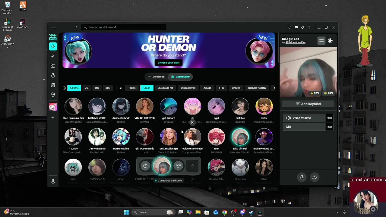The width and height of the screenshot is (386, 217).
Task: Click the plus icon in left sidebar
Action: click(x=53, y=117)
